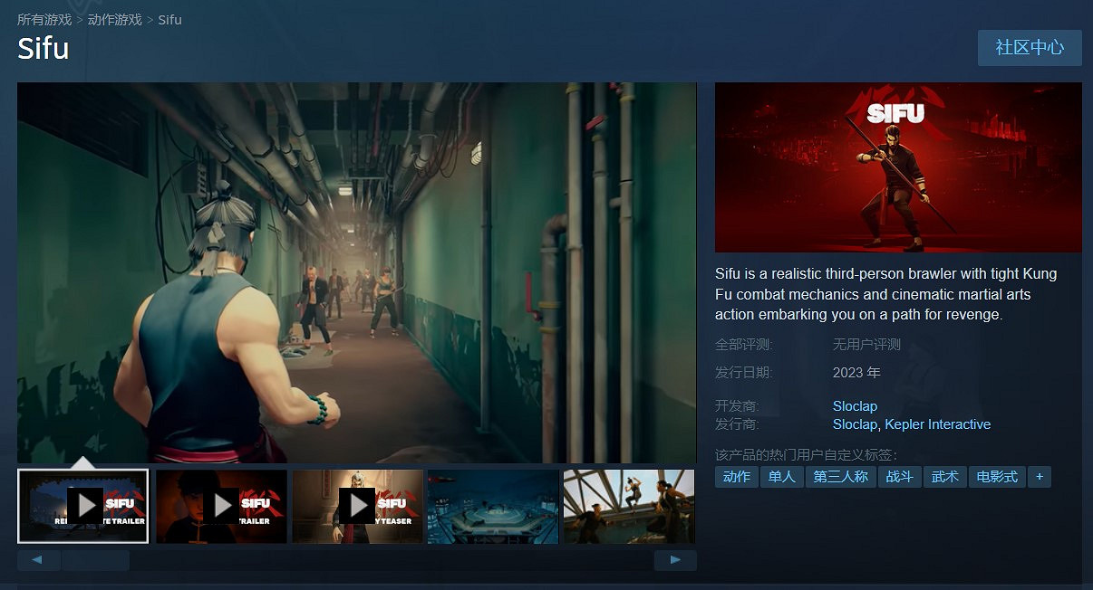Click the right thumbnail carousel arrow
Viewport: 1093px width, 590px height.
coord(675,559)
